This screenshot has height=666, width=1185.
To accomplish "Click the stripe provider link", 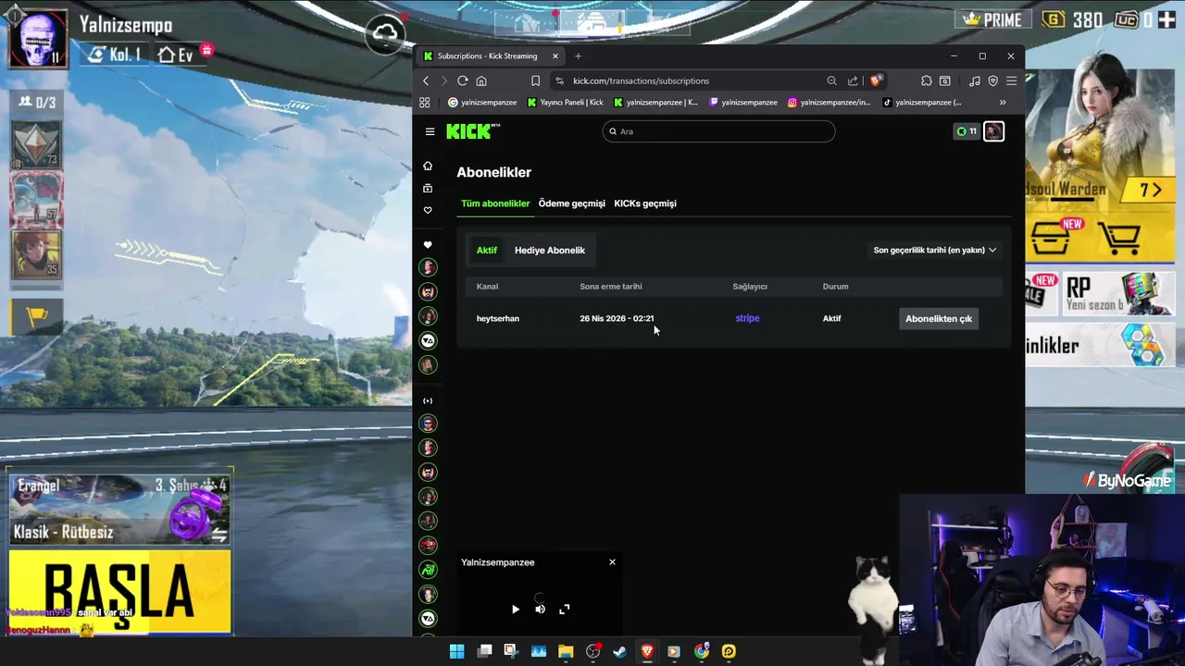I will (x=747, y=318).
